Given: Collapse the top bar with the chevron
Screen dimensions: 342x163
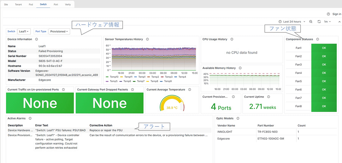Looking at the screenshot, I should [x=339, y=21].
